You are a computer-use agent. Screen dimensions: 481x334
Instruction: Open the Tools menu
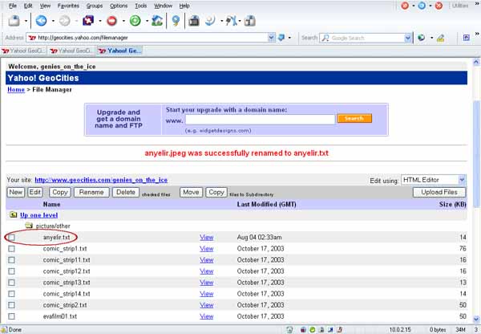click(x=140, y=6)
